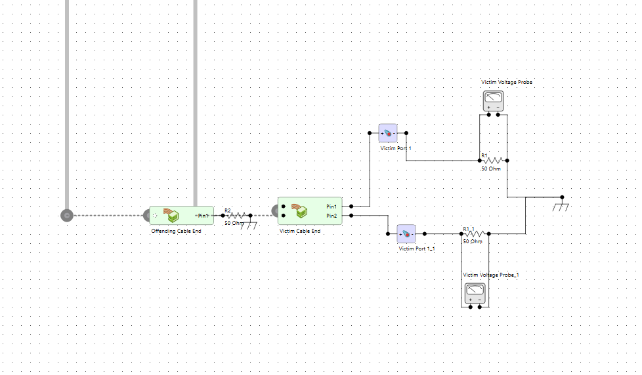The height and width of the screenshot is (375, 642).
Task: Click the Victim Port 1 component
Action: (x=388, y=133)
